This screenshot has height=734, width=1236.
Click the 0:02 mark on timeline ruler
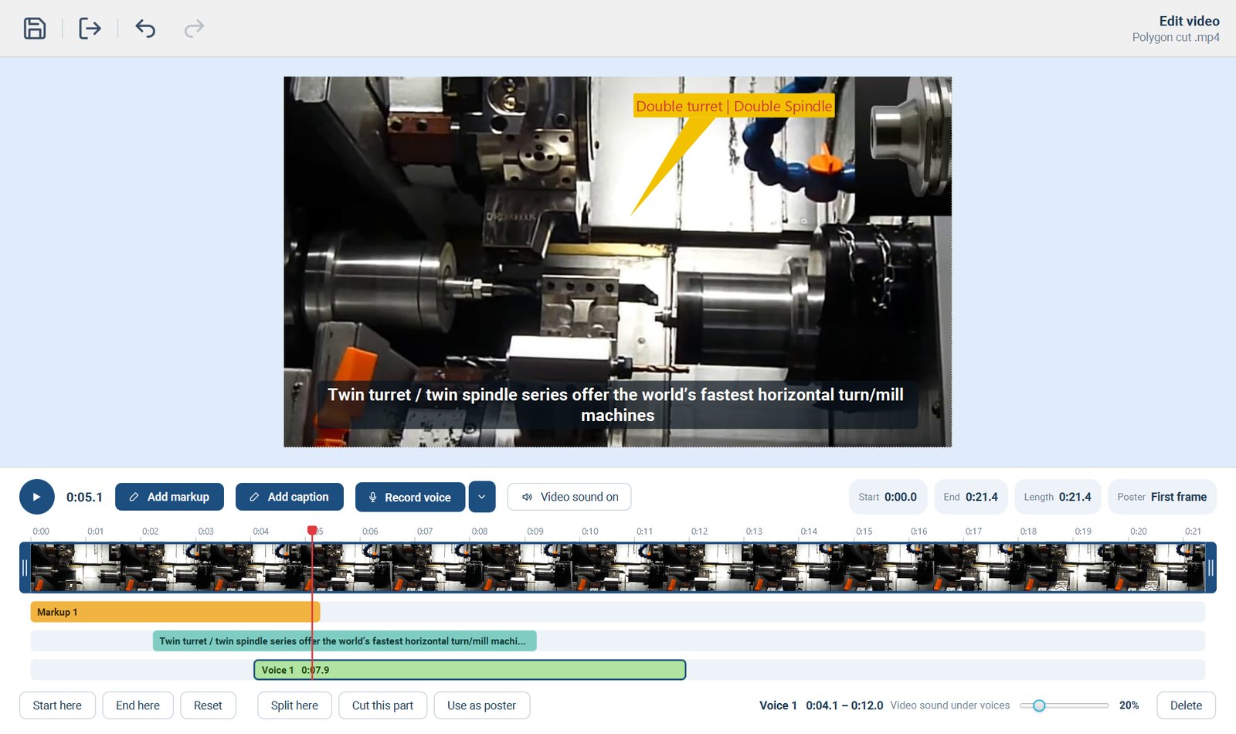[x=150, y=532]
